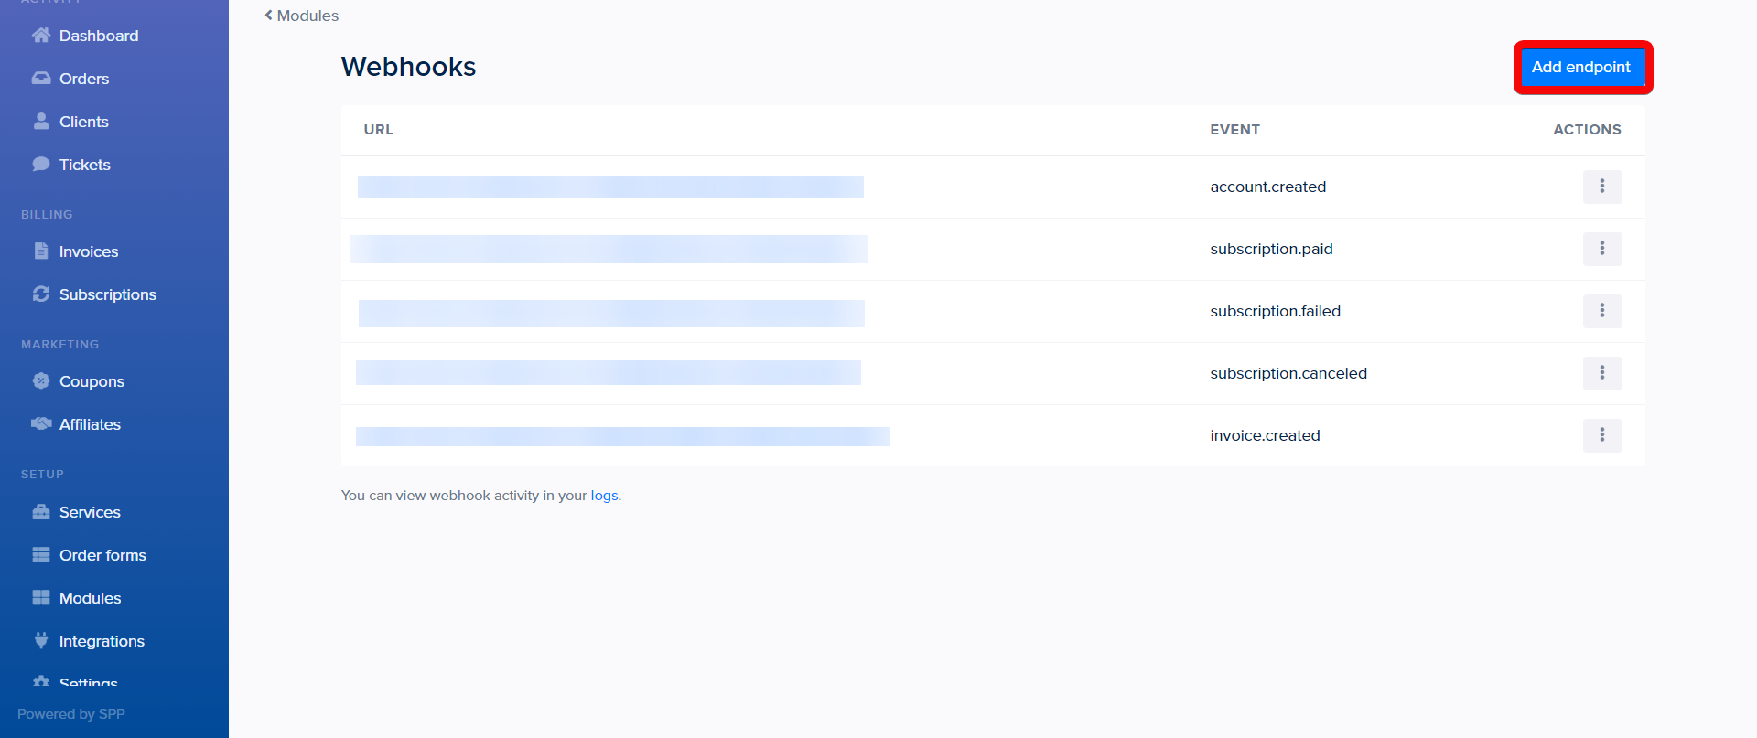This screenshot has height=738, width=1757.
Task: Open actions menu for account.created webhook
Action: 1602,187
